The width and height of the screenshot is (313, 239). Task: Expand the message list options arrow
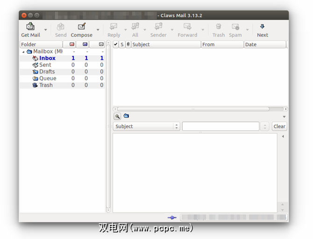click(284, 117)
